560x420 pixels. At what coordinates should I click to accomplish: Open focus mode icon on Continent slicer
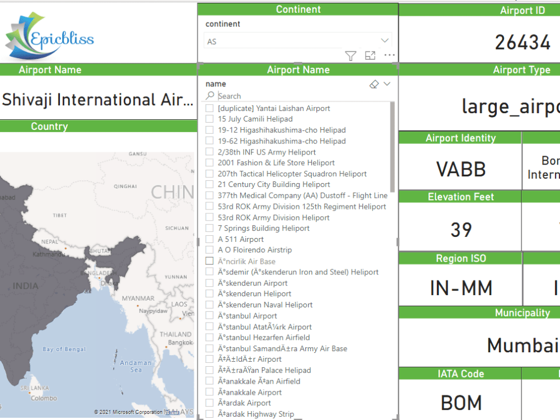coord(370,55)
